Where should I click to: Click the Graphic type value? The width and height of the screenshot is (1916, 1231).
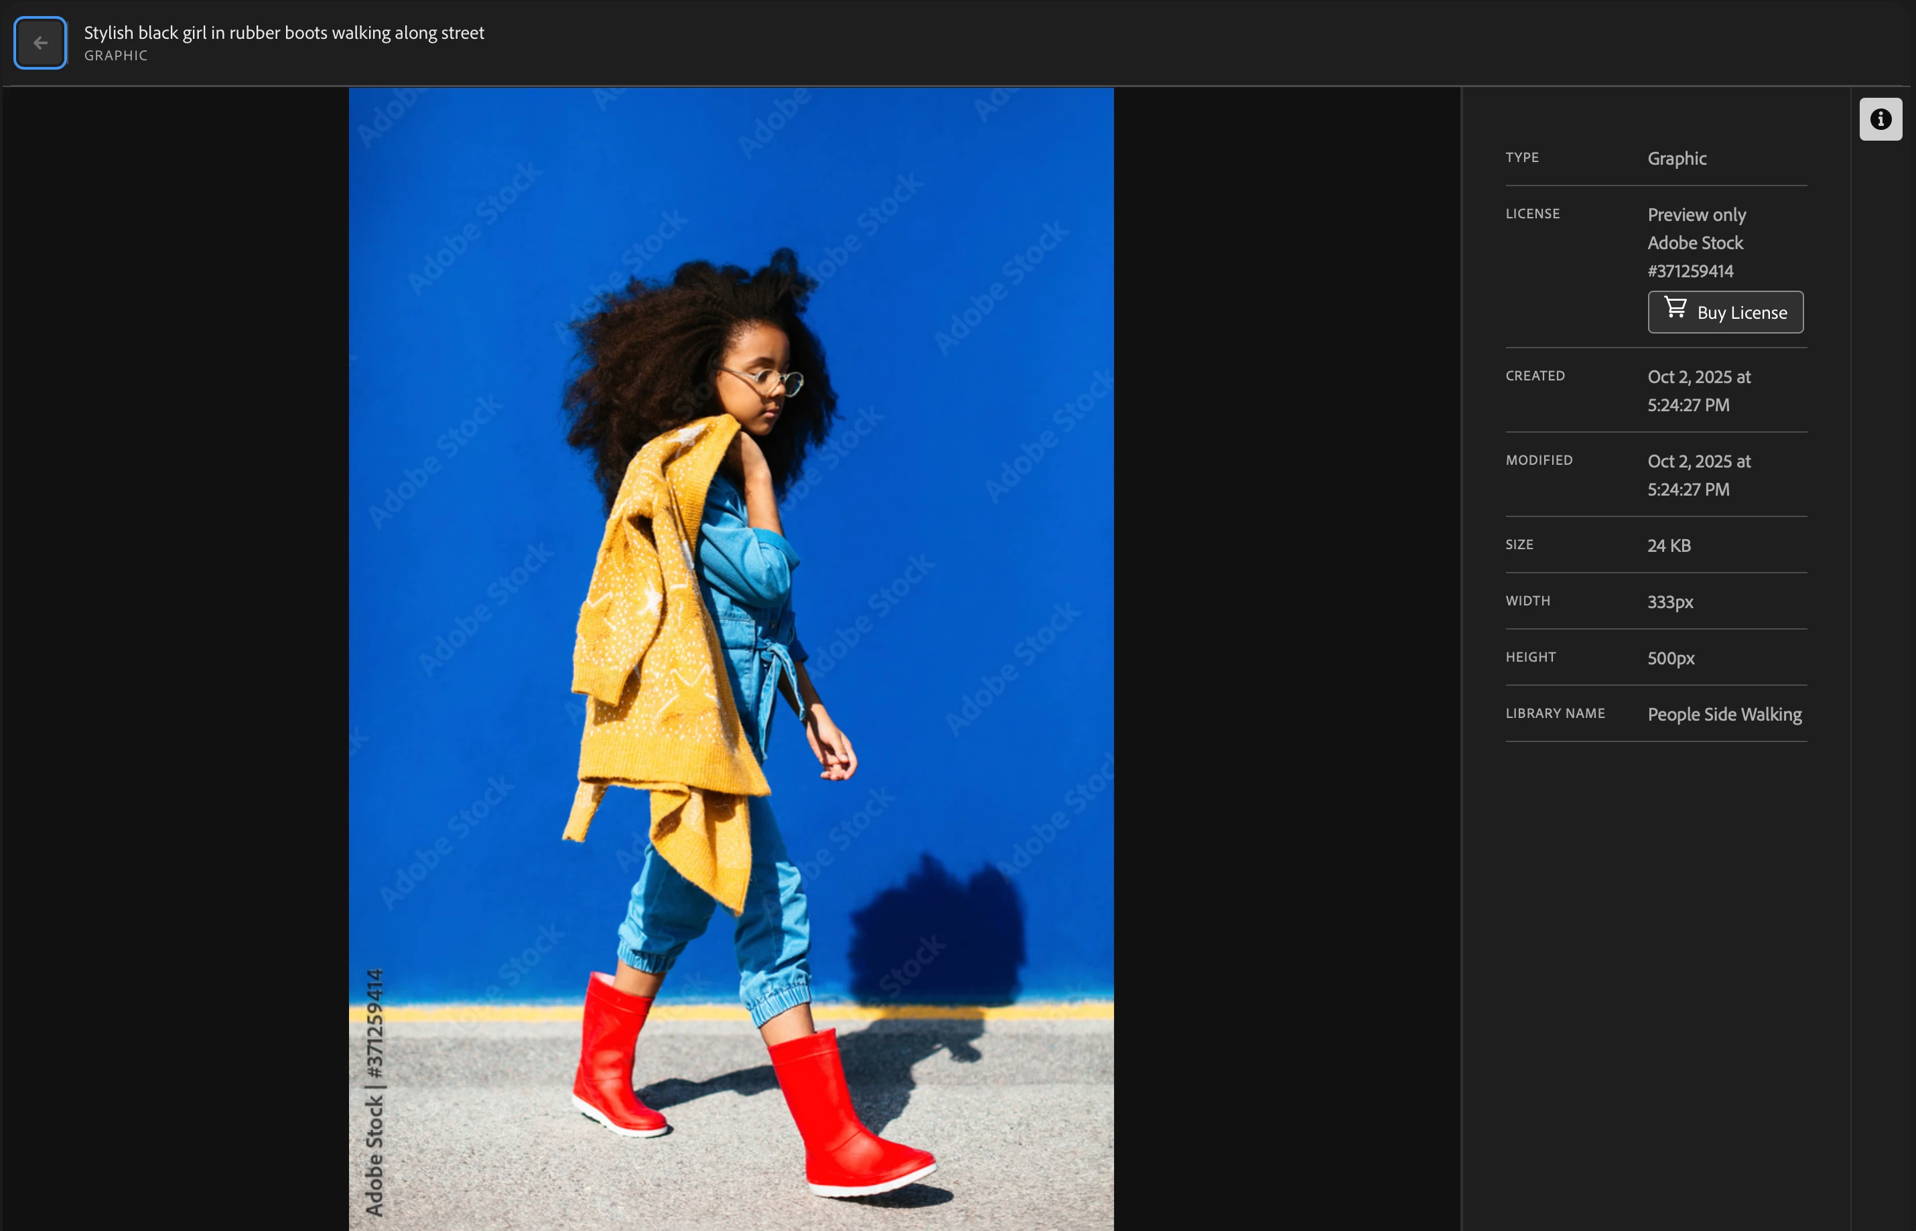(1676, 158)
